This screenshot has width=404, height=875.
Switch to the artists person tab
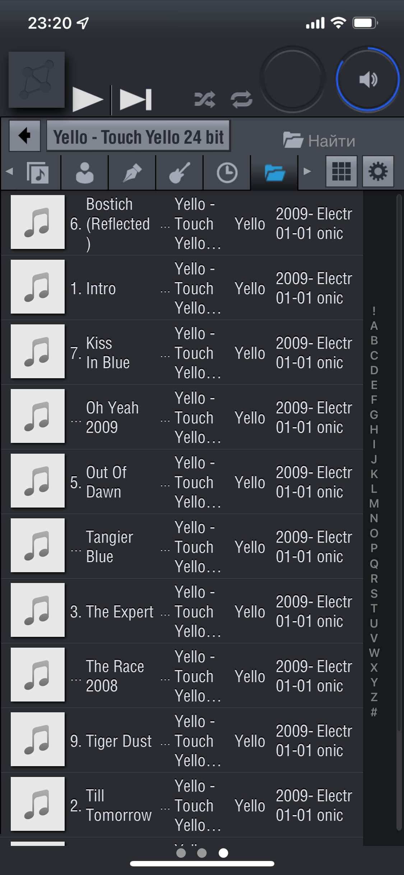coord(85,172)
